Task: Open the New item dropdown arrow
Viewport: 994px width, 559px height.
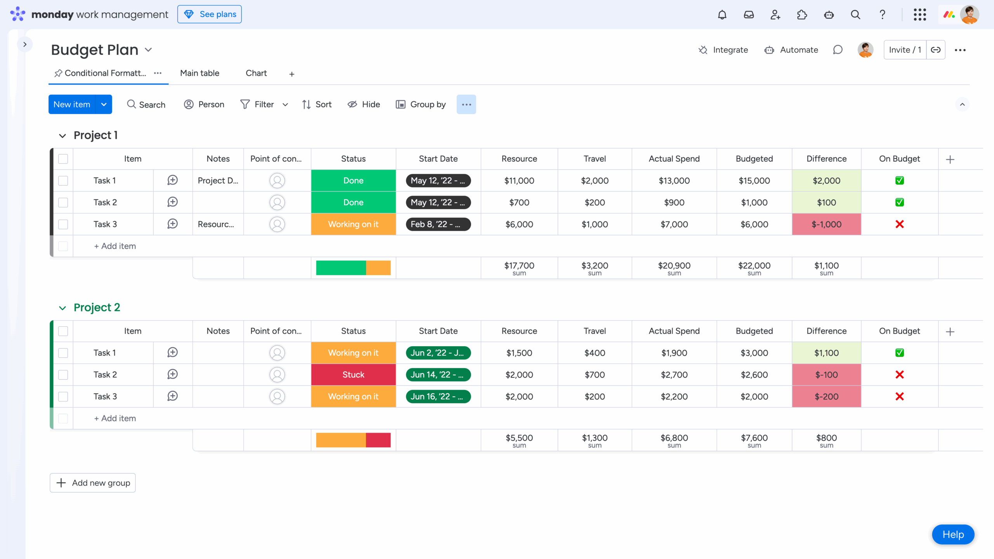Action: coord(104,104)
